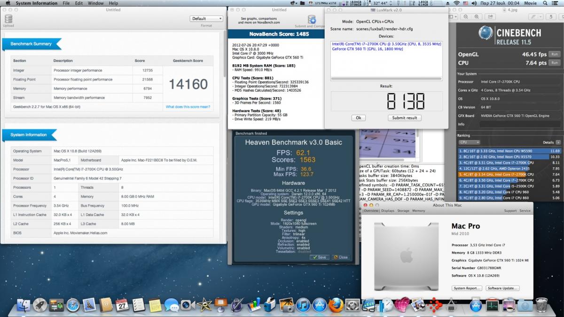564x317 pixels.
Task: Switch to Storage tab in About This Mac
Action: click(x=403, y=211)
